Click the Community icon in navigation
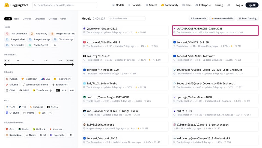This screenshot has width=262, height=148. (x=162, y=5)
